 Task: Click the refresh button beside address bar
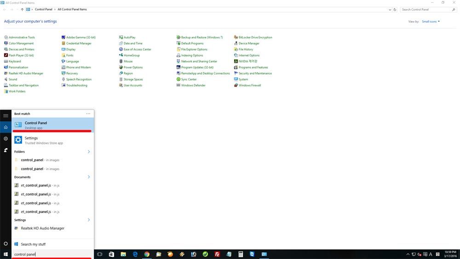tap(395, 9)
